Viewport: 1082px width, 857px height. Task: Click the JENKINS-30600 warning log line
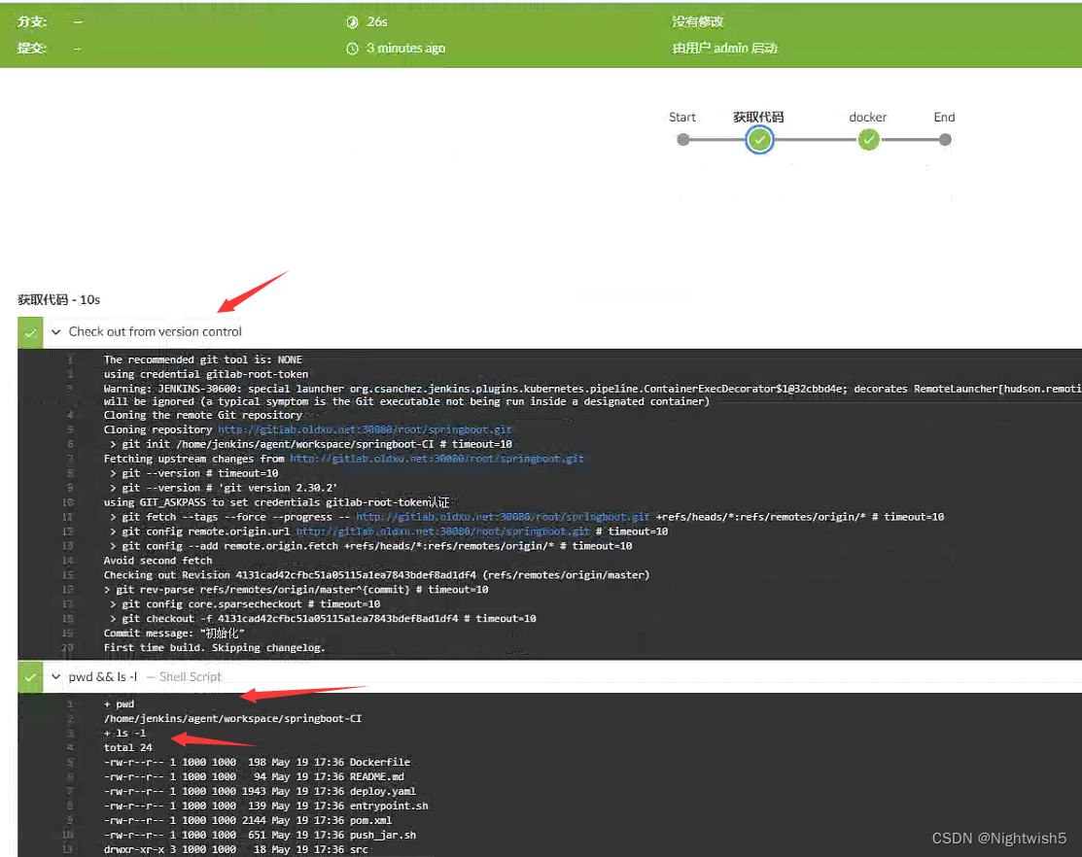click(x=593, y=395)
